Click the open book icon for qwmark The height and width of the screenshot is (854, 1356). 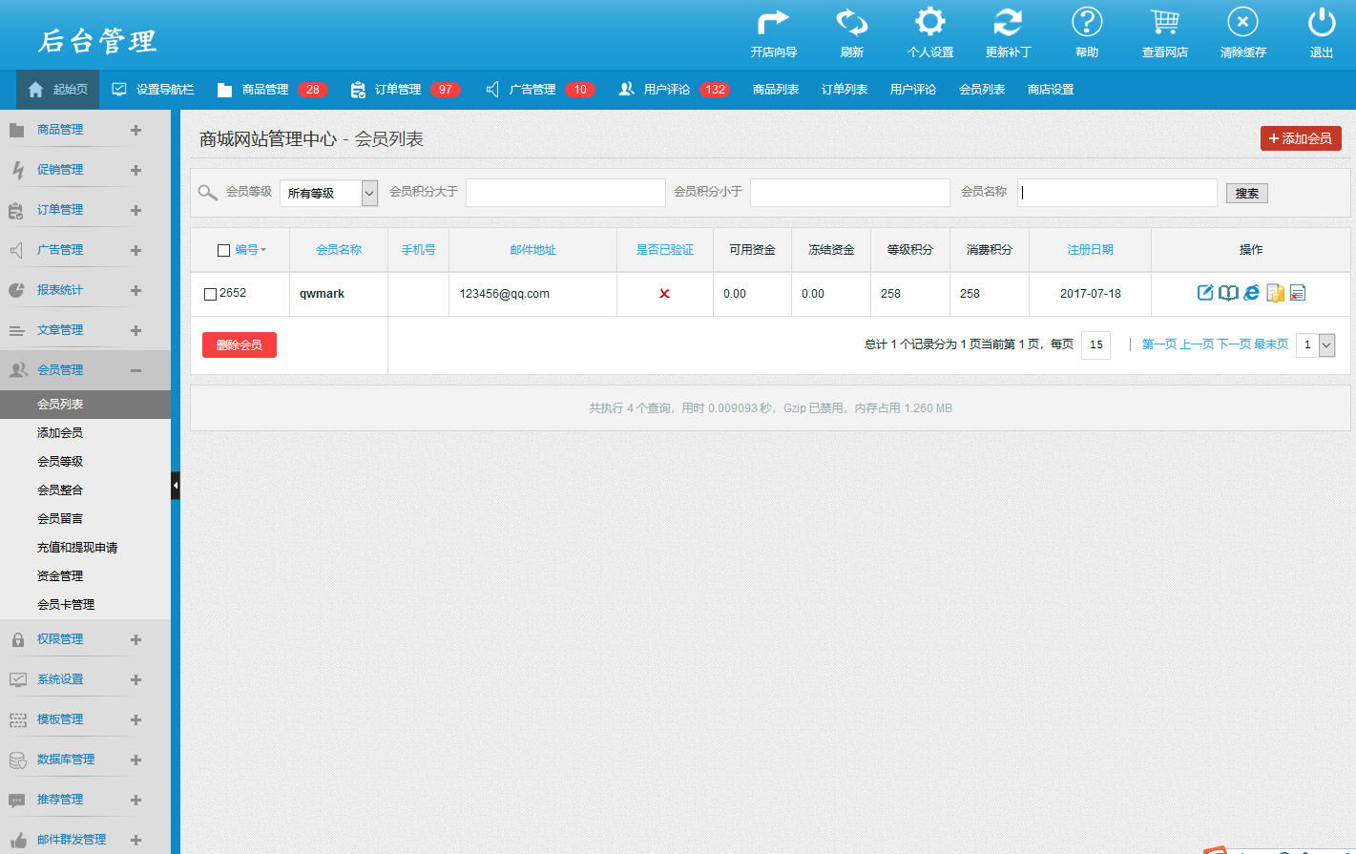(x=1228, y=293)
